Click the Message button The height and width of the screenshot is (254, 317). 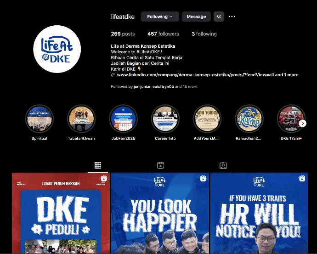pyautogui.click(x=196, y=17)
